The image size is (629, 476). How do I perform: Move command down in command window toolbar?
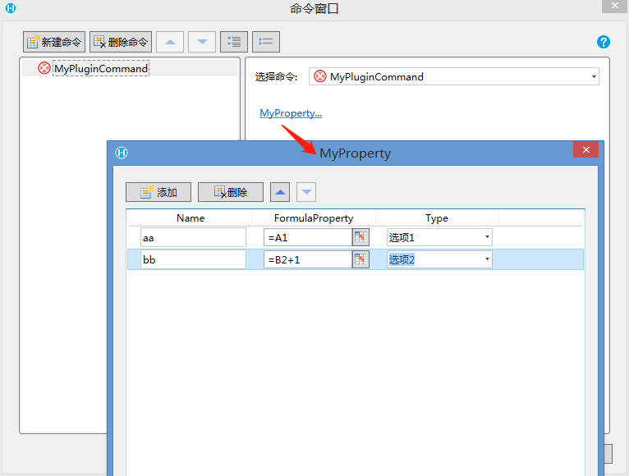(202, 42)
